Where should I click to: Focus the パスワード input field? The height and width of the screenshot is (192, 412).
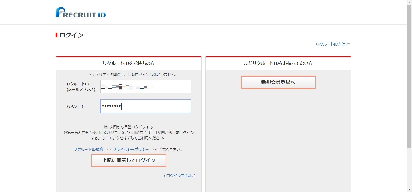coord(146,106)
